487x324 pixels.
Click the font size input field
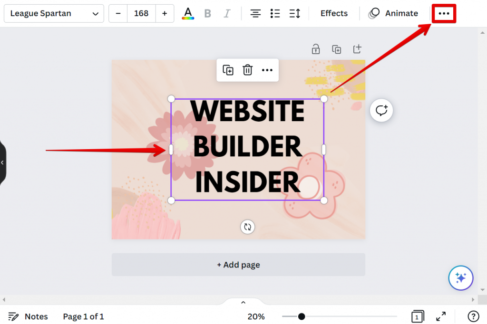pyautogui.click(x=141, y=13)
